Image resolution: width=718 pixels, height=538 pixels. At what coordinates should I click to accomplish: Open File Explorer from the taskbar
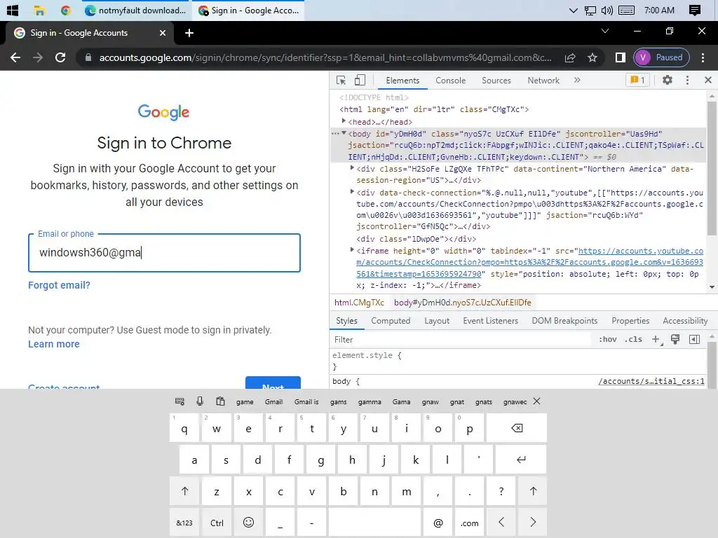(x=40, y=10)
